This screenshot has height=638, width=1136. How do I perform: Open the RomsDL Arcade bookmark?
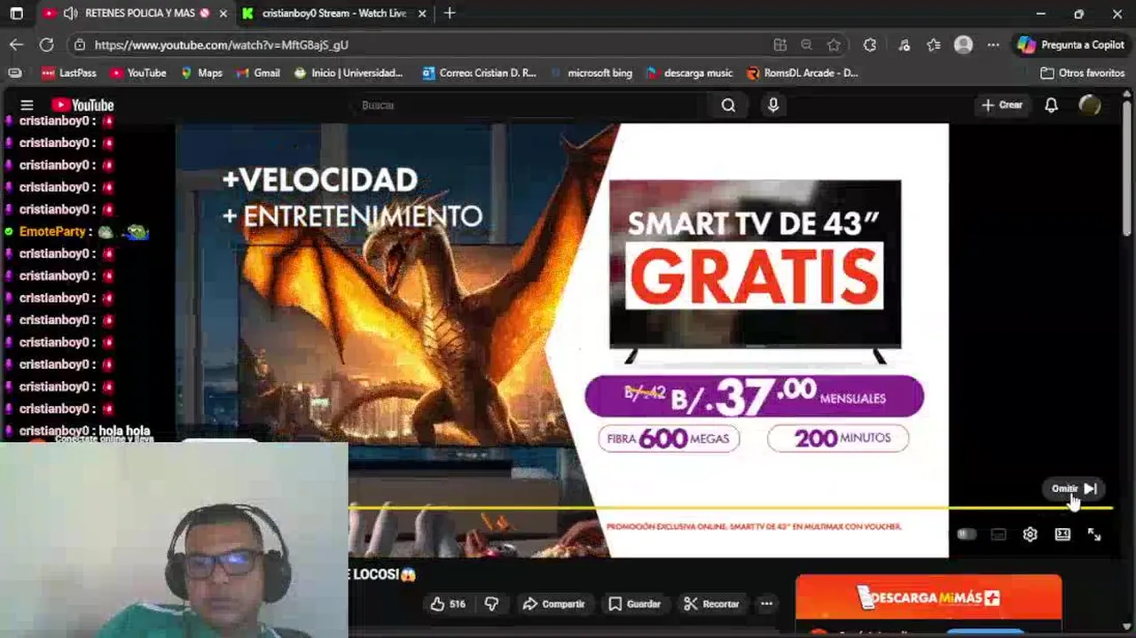point(803,73)
